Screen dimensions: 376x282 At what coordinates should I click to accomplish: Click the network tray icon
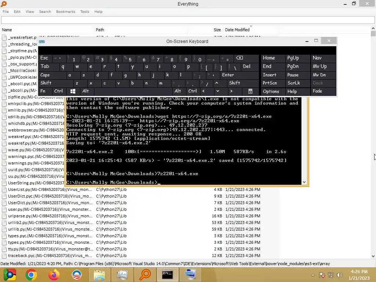pos(331,275)
